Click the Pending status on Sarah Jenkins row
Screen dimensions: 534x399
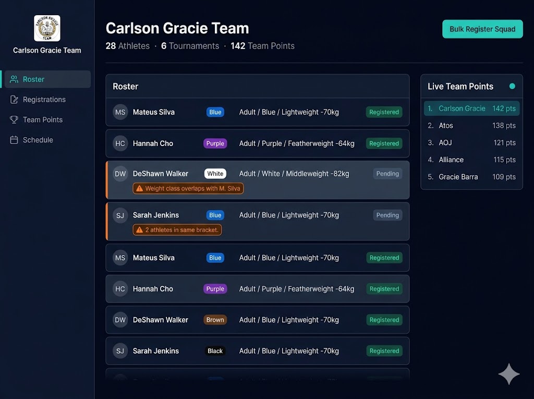(387, 215)
